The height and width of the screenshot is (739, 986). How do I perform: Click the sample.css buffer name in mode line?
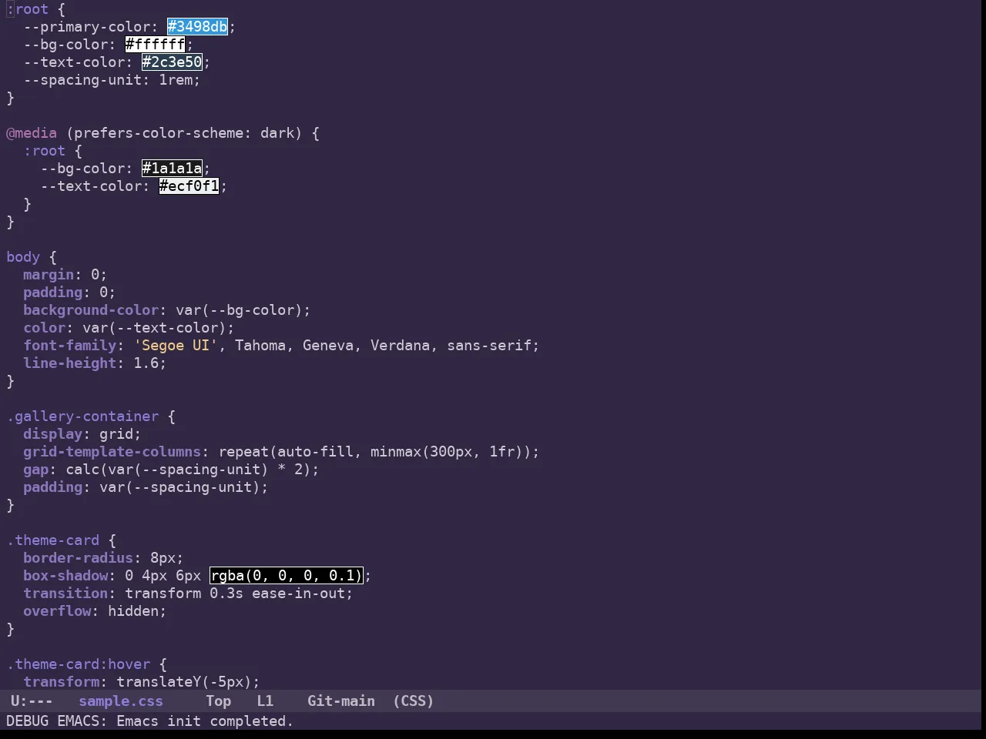coord(121,701)
